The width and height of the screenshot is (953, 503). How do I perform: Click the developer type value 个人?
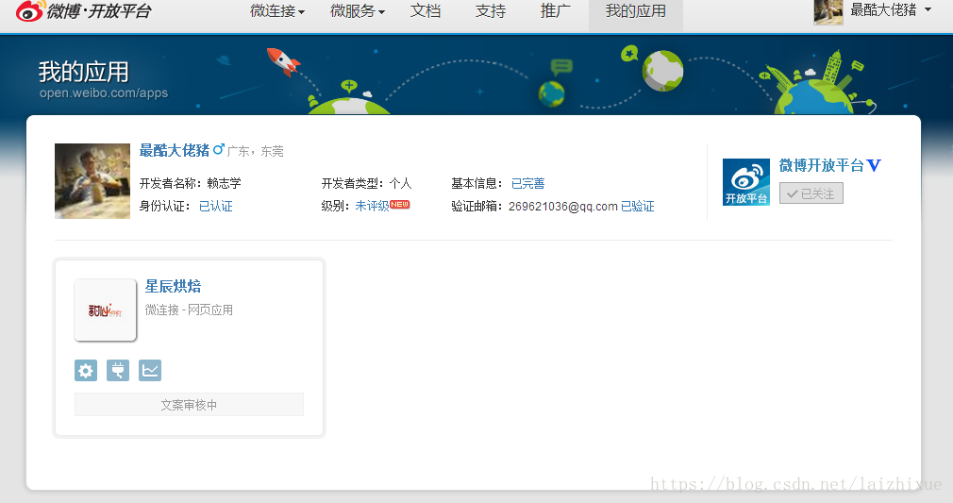[x=400, y=184]
